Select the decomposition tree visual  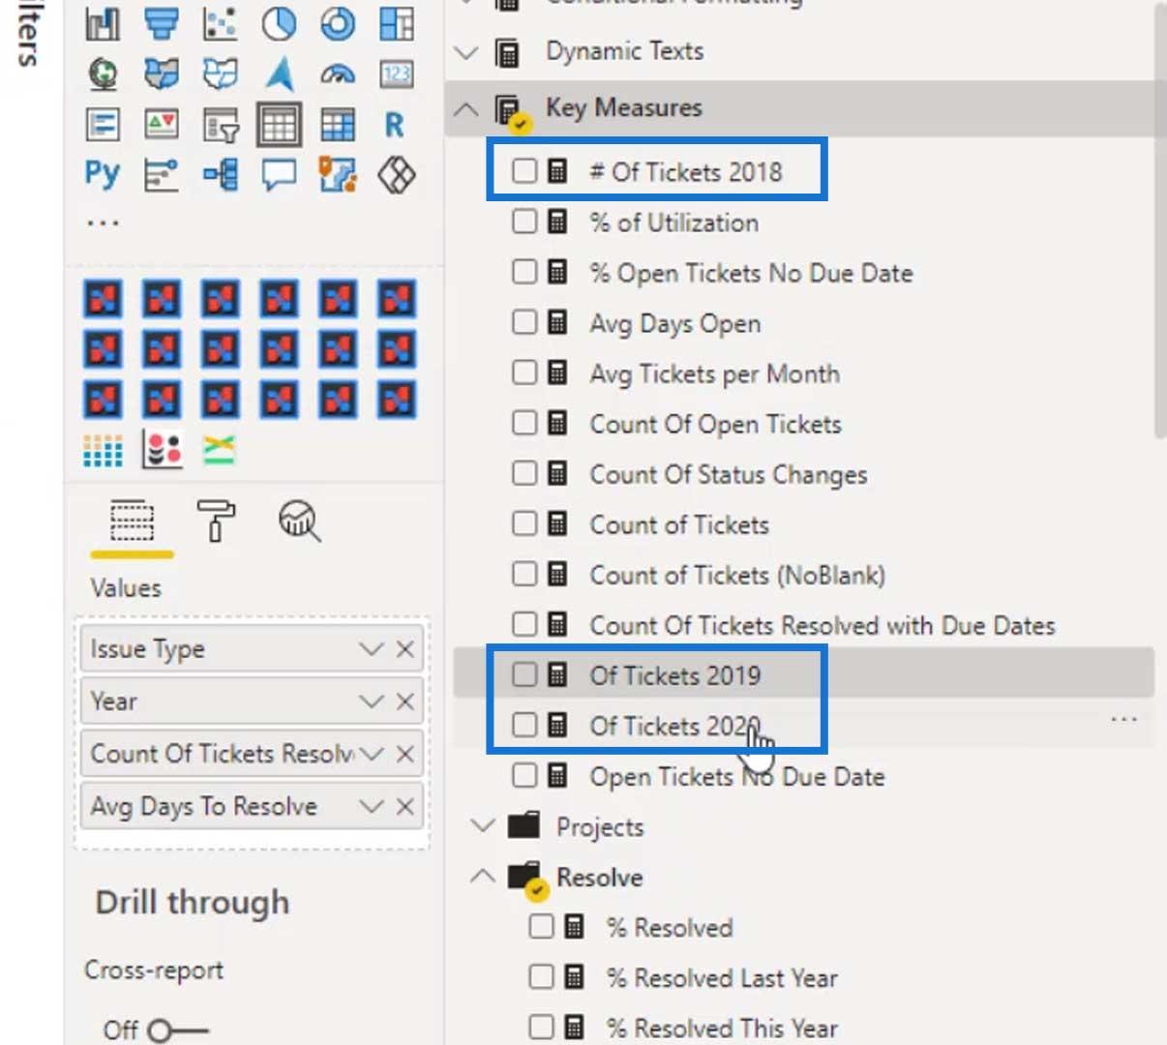point(221,175)
